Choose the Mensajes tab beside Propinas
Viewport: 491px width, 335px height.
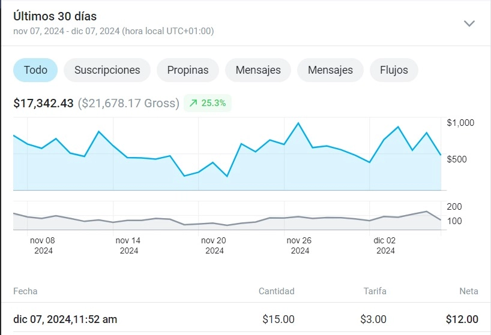258,70
